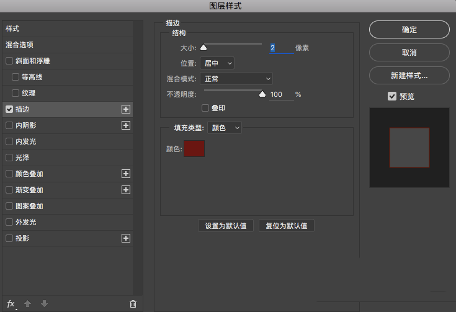
Task: Enable the 斜面和浮雕 checkbox
Action: (x=9, y=61)
